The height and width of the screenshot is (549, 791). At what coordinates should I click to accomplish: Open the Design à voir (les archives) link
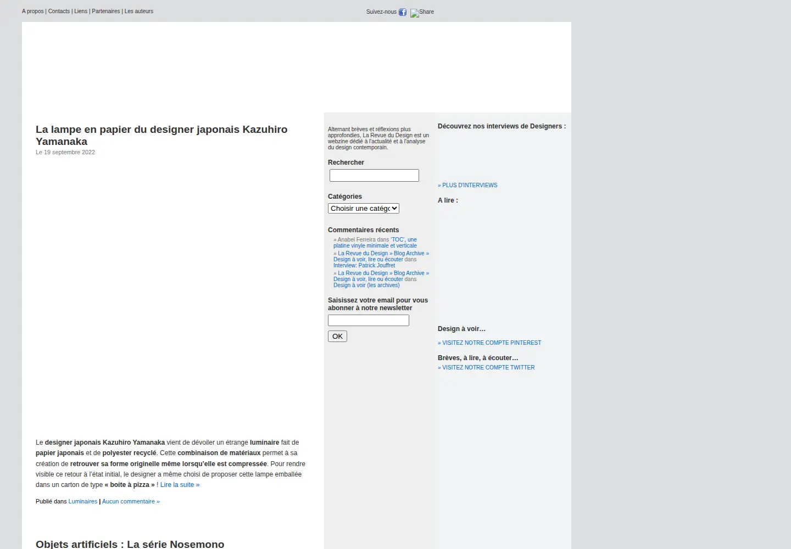coord(366,285)
